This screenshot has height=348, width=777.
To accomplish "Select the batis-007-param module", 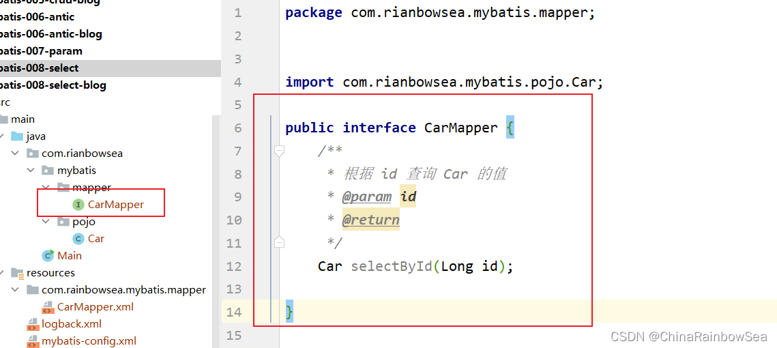I will coord(41,51).
